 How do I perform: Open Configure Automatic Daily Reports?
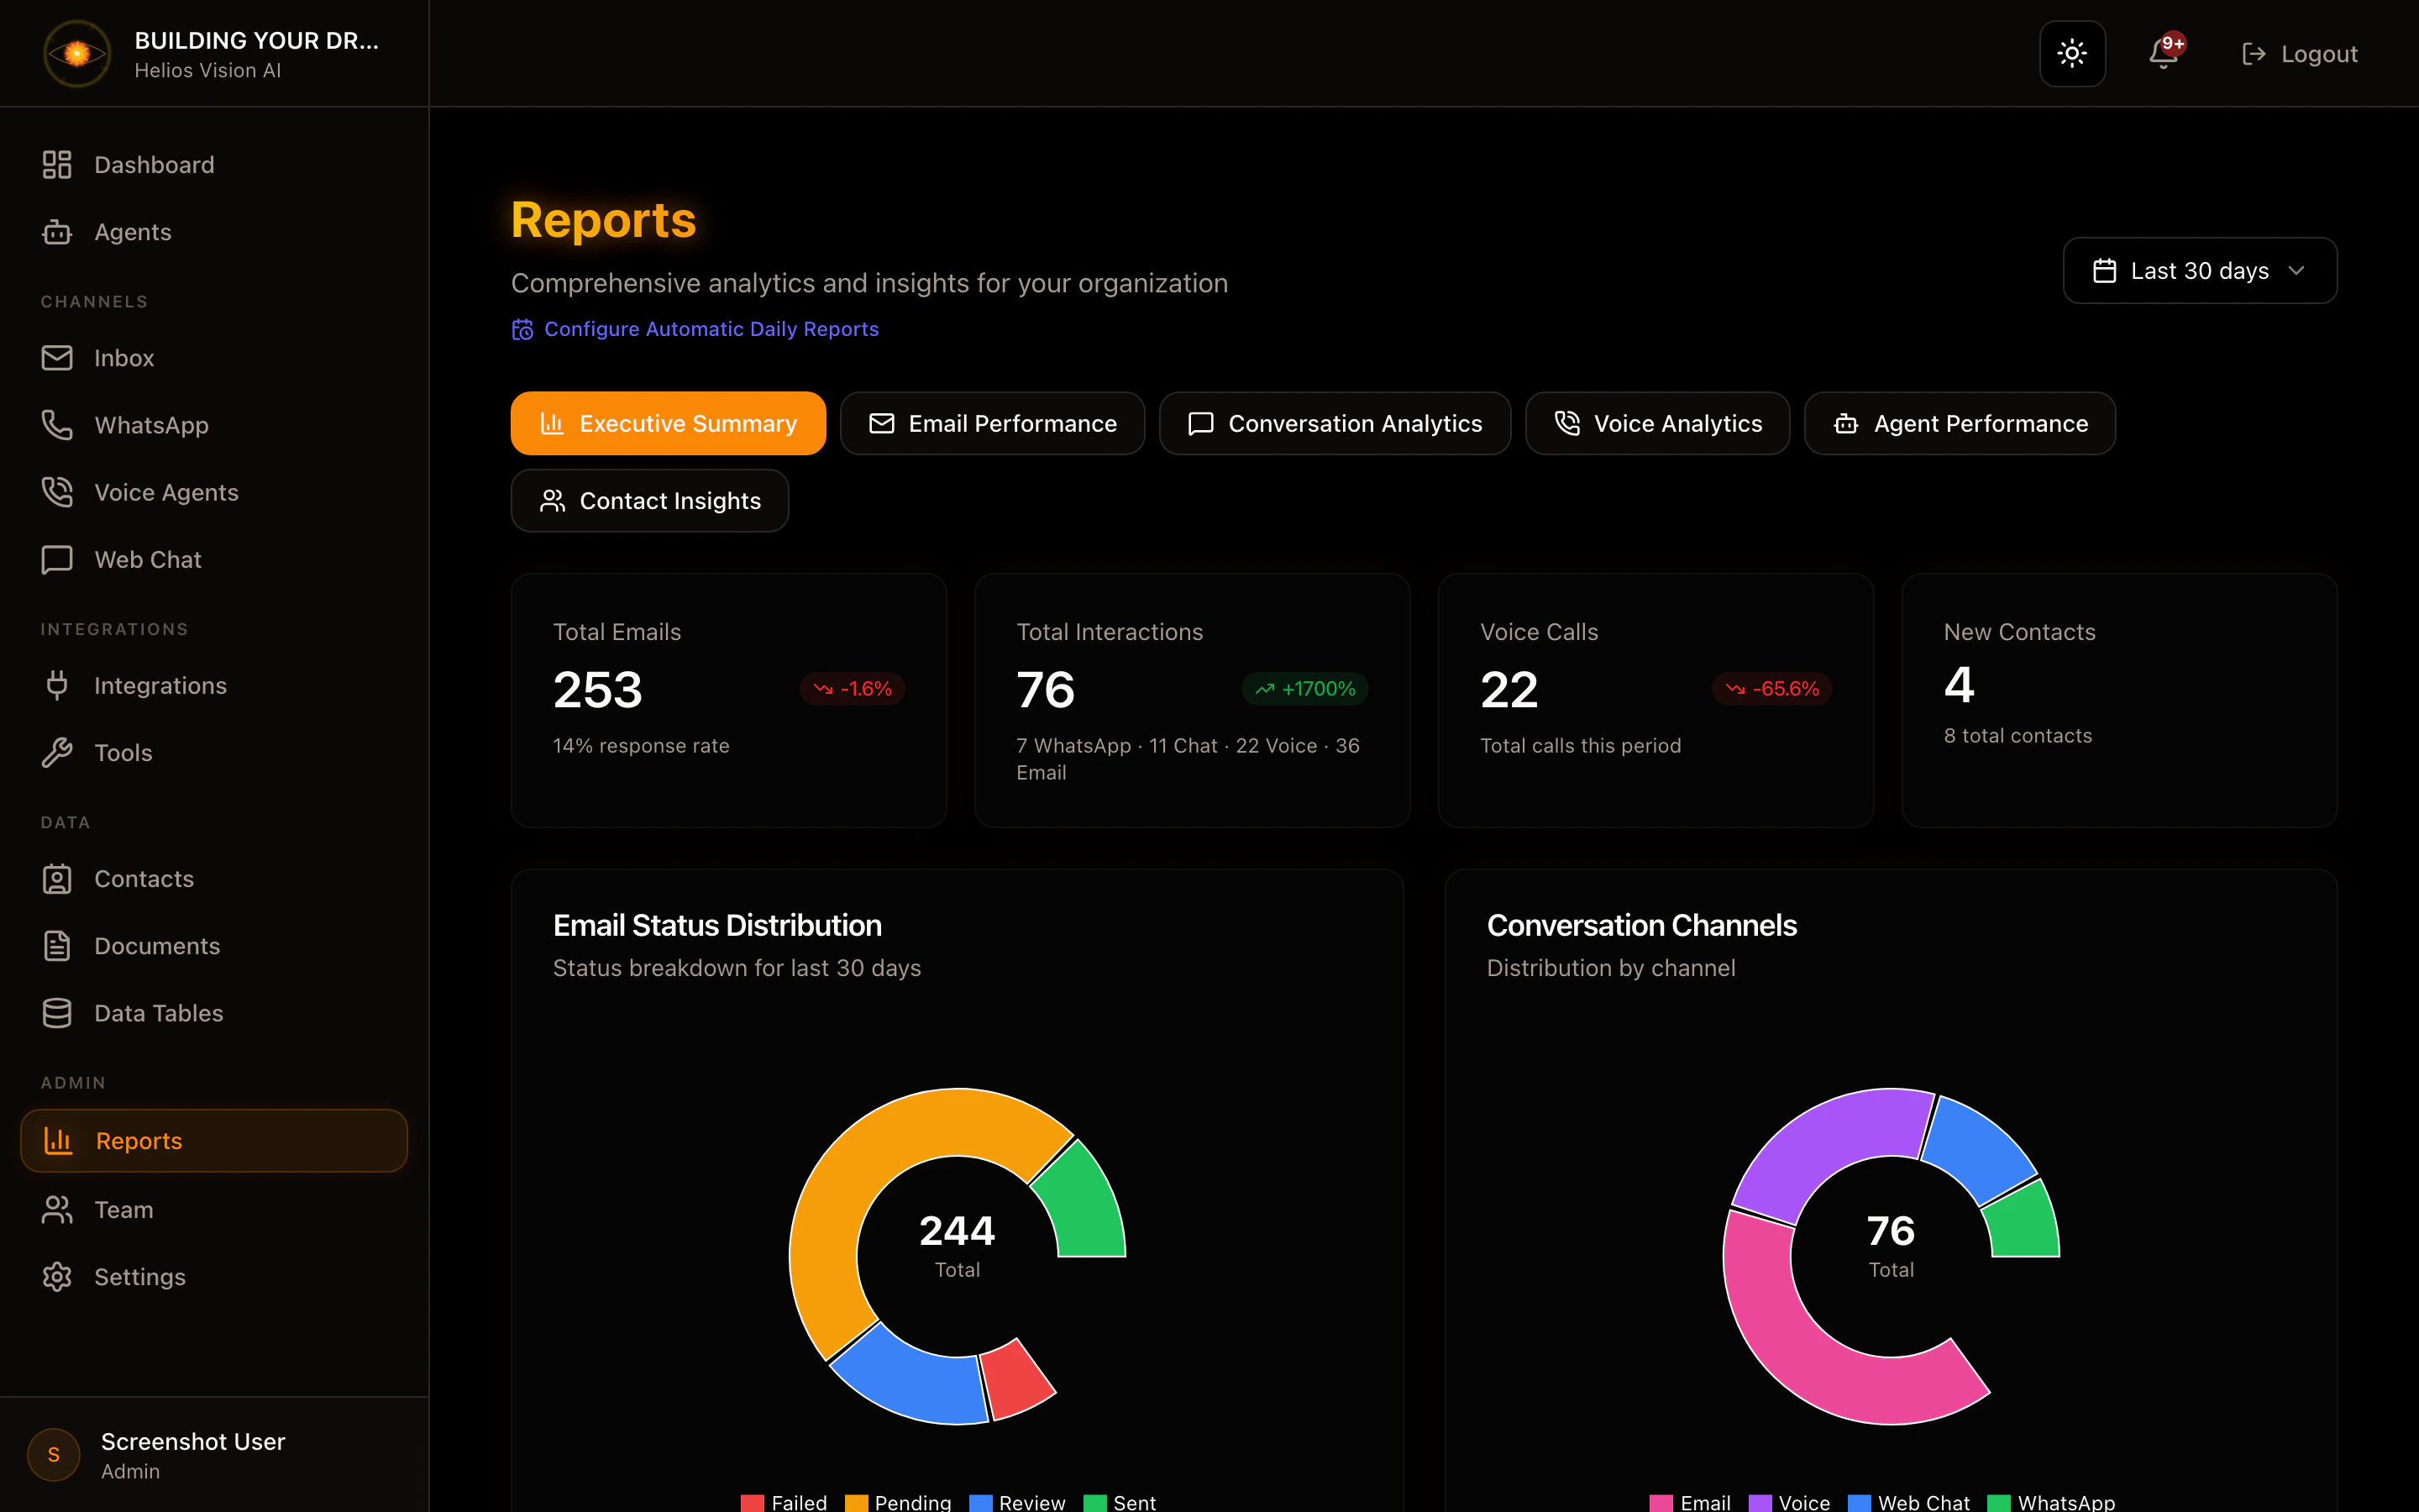(711, 328)
